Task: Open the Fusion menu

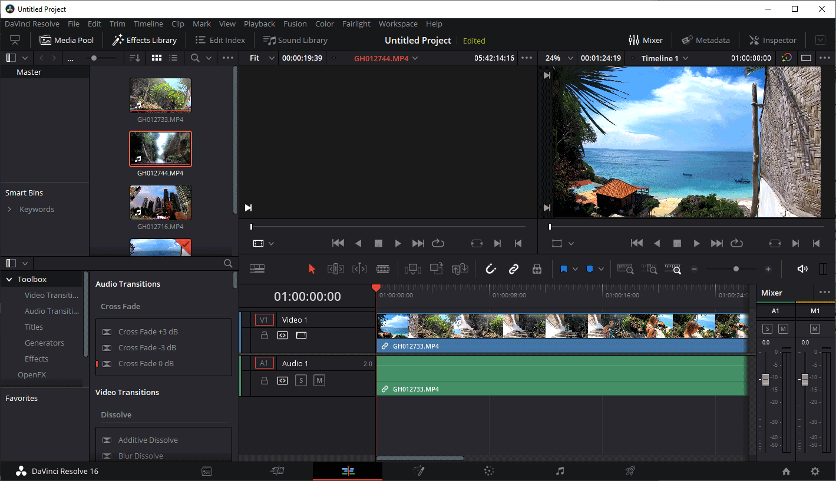Action: click(295, 24)
